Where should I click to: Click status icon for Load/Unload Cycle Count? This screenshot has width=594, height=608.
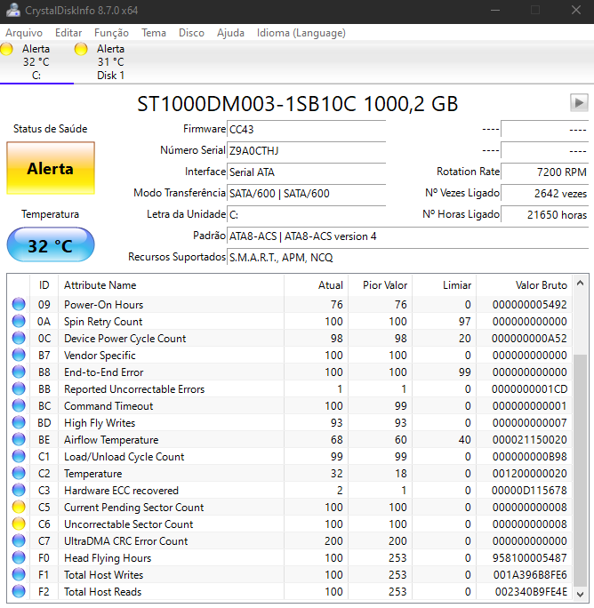tap(19, 456)
